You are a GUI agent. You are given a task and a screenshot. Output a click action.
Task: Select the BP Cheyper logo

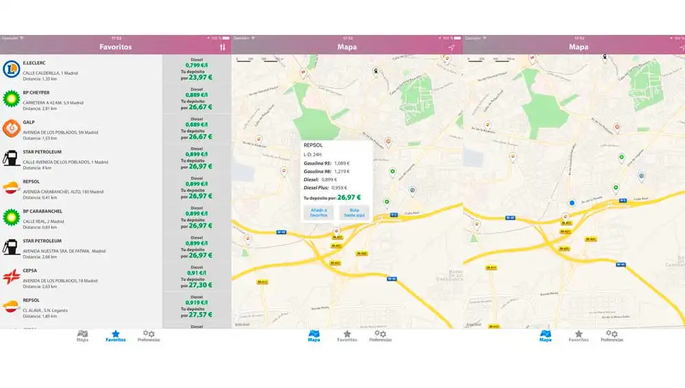click(12, 99)
